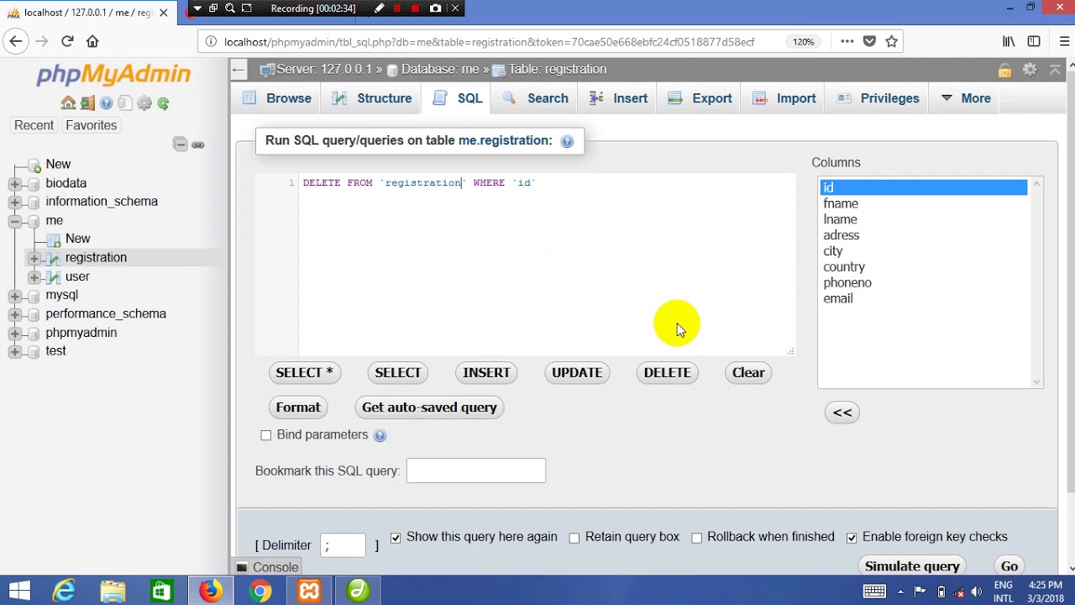
Task: Switch to the Search tab
Action: (536, 98)
